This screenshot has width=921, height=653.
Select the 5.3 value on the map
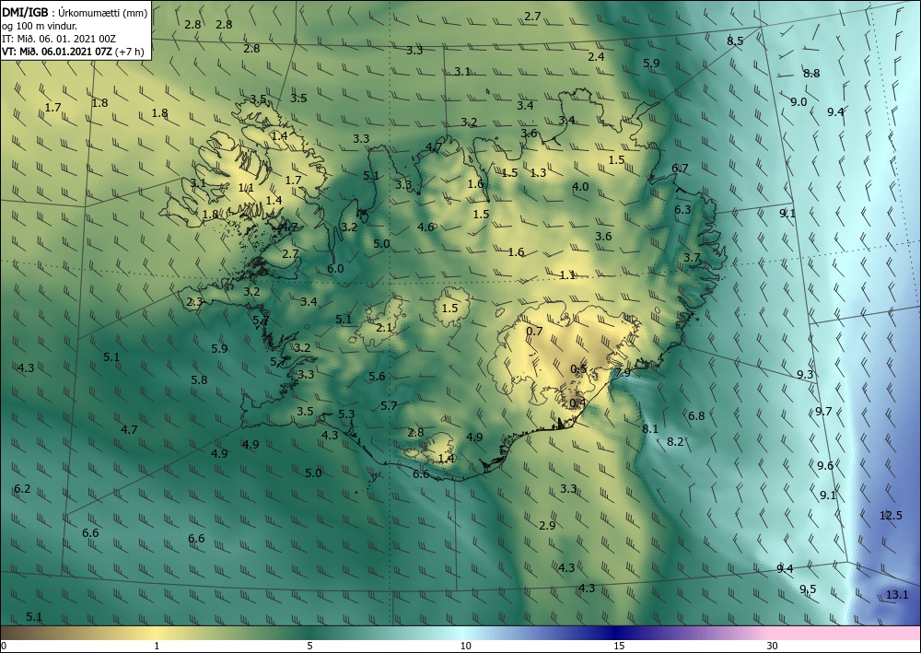[x=346, y=414]
